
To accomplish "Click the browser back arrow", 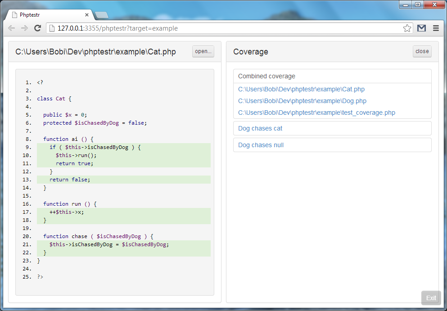I will coord(11,28).
